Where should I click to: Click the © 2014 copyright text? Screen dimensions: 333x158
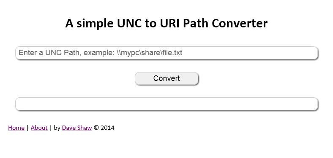pos(104,128)
